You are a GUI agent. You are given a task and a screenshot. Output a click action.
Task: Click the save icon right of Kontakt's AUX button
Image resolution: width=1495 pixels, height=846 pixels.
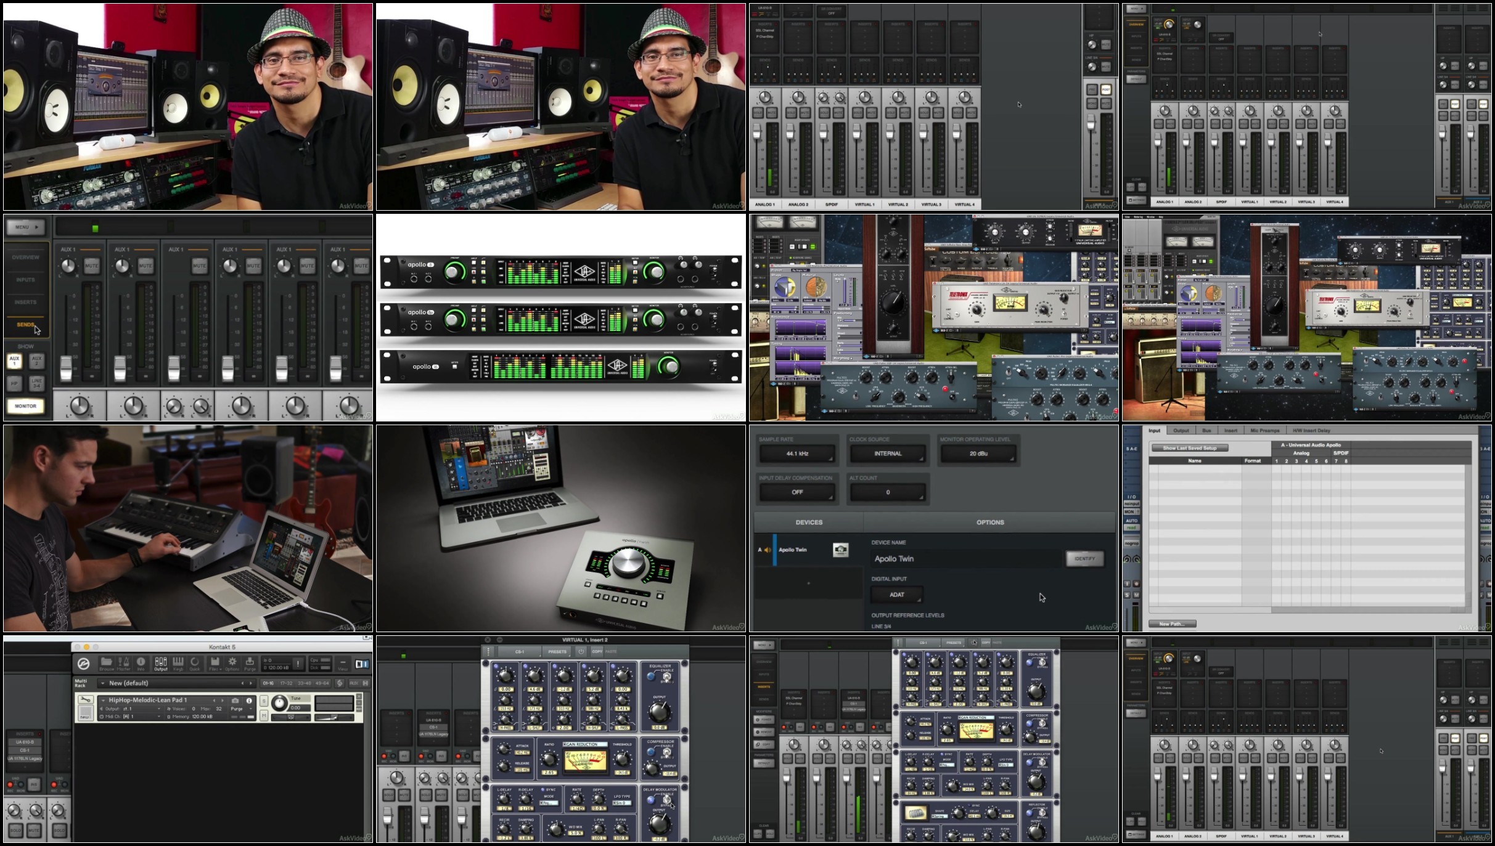[366, 683]
